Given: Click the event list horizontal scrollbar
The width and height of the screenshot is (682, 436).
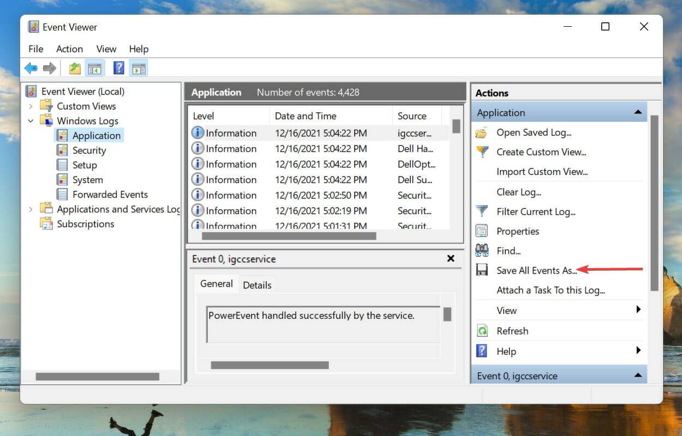Looking at the screenshot, I should point(289,236).
